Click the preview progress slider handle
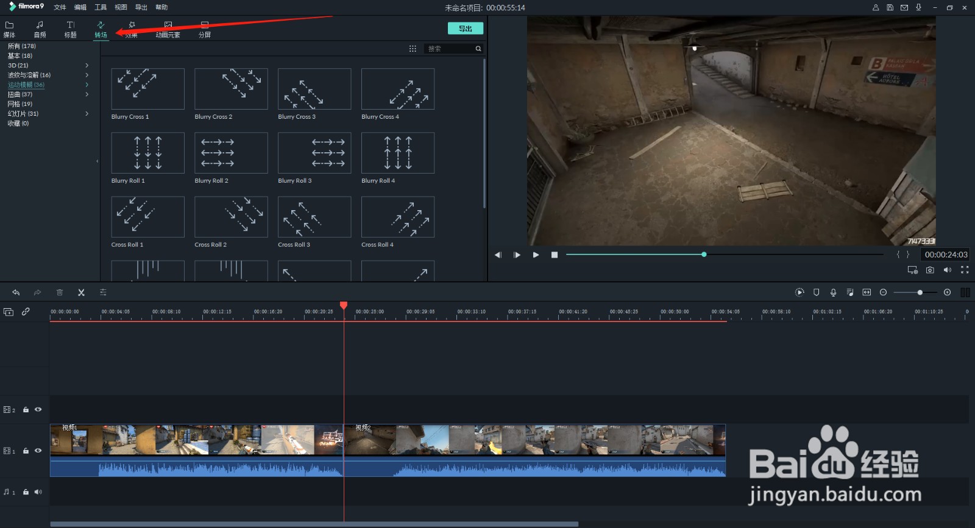975x528 pixels. pos(704,255)
